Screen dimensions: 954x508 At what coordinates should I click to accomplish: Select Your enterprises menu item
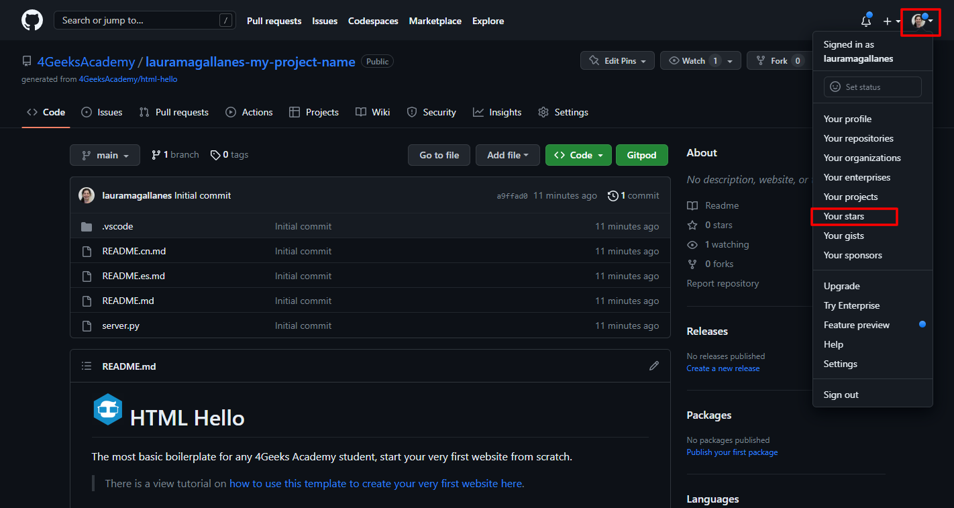click(873, 177)
